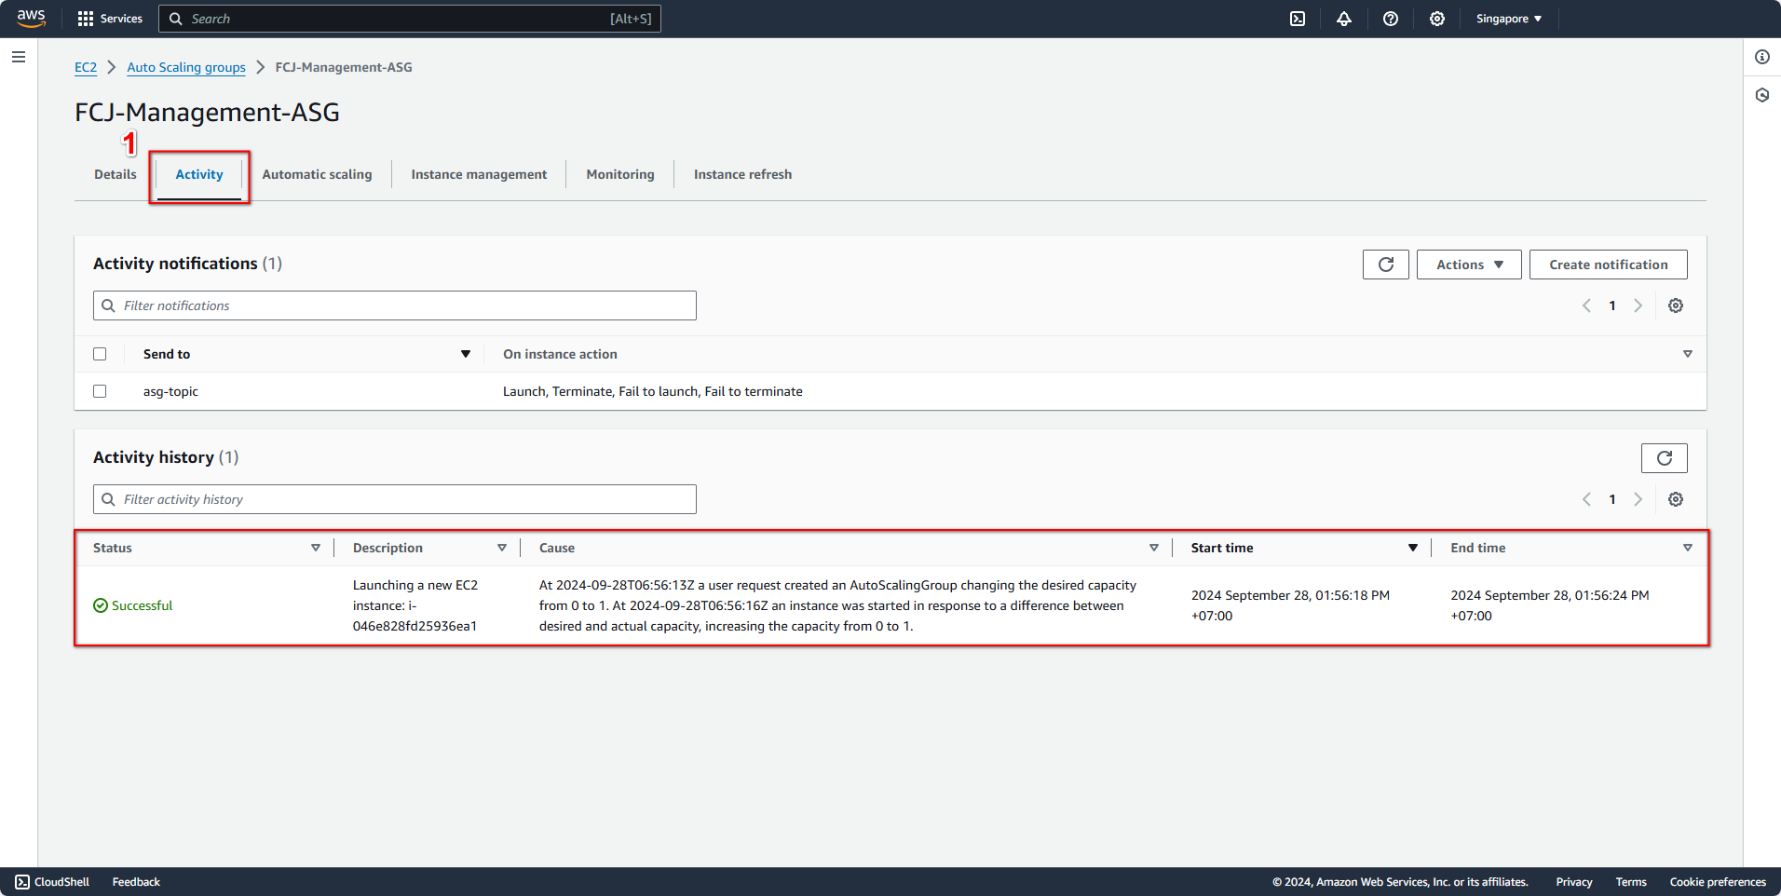Expand the left navigation hamburger menu
1781x896 pixels.
[19, 57]
